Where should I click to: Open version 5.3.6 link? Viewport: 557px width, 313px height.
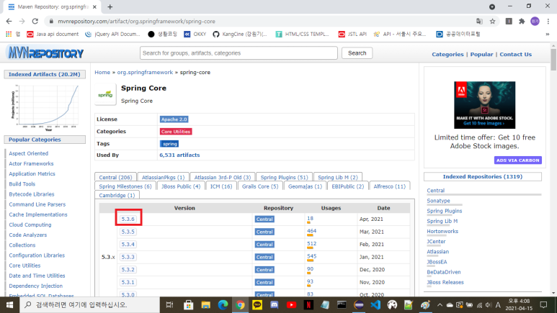coord(128,219)
